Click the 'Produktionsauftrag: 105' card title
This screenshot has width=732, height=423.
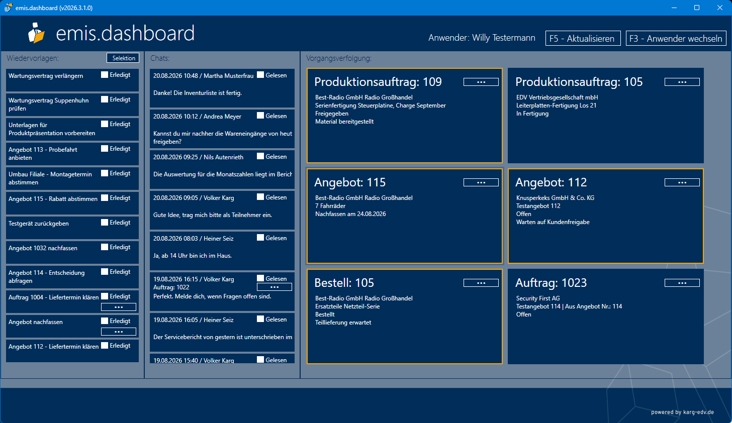pyautogui.click(x=579, y=82)
